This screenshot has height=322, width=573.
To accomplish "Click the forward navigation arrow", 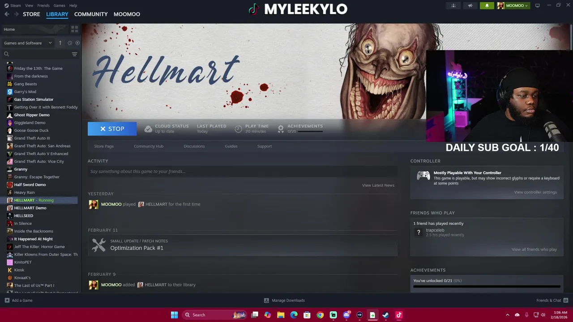I will tap(16, 14).
